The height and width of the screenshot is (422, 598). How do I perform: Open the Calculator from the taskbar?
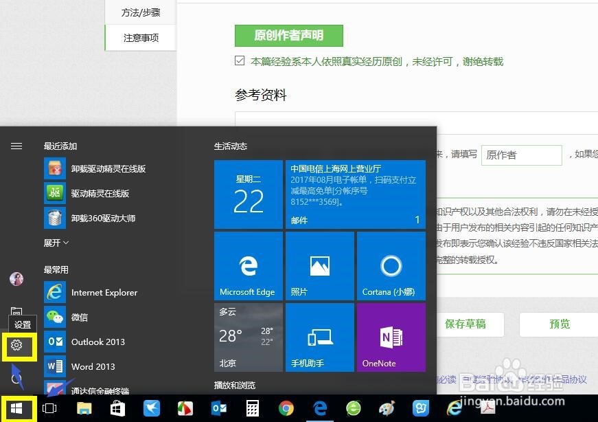[x=253, y=408]
